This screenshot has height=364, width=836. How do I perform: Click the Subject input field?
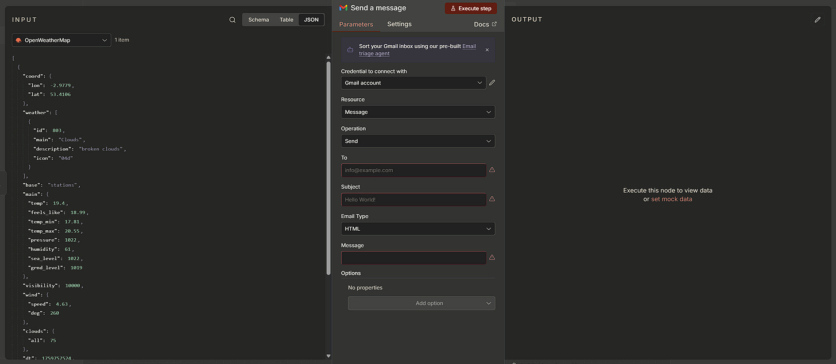pos(413,199)
